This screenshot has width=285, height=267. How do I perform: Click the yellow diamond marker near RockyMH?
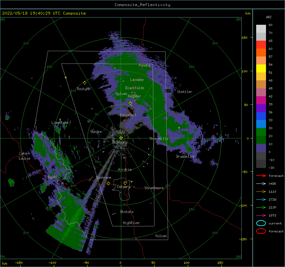pos(85,83)
